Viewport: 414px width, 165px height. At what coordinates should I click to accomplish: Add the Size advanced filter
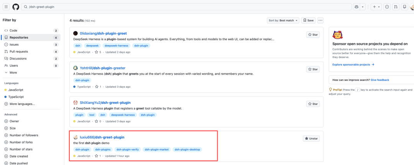point(31,128)
